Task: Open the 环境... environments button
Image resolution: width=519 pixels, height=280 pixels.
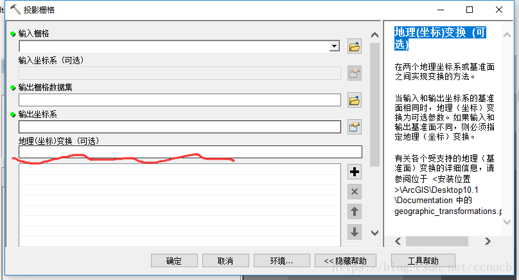Action: pyautogui.click(x=282, y=261)
